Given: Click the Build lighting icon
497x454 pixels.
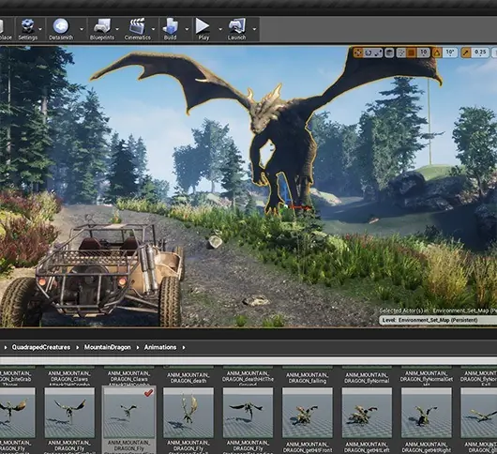Looking at the screenshot, I should tap(171, 29).
